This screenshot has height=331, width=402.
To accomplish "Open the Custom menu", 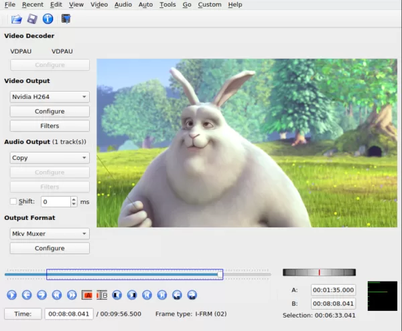I will tap(210, 5).
